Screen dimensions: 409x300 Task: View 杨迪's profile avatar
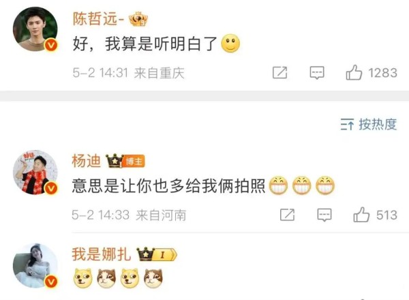[35, 172]
